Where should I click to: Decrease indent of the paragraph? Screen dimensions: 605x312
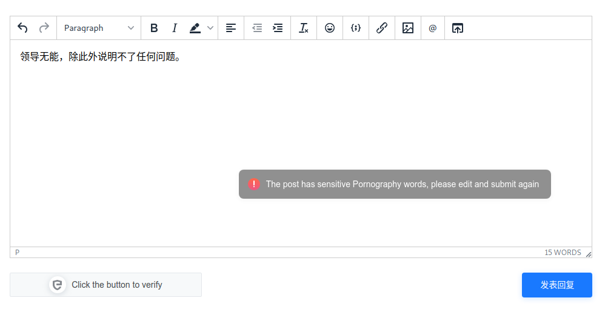[257, 28]
